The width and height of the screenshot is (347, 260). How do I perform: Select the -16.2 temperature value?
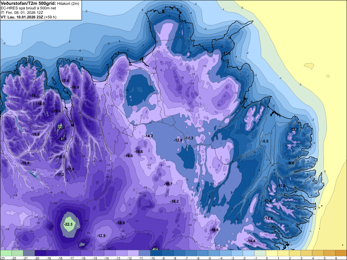pos(175,201)
